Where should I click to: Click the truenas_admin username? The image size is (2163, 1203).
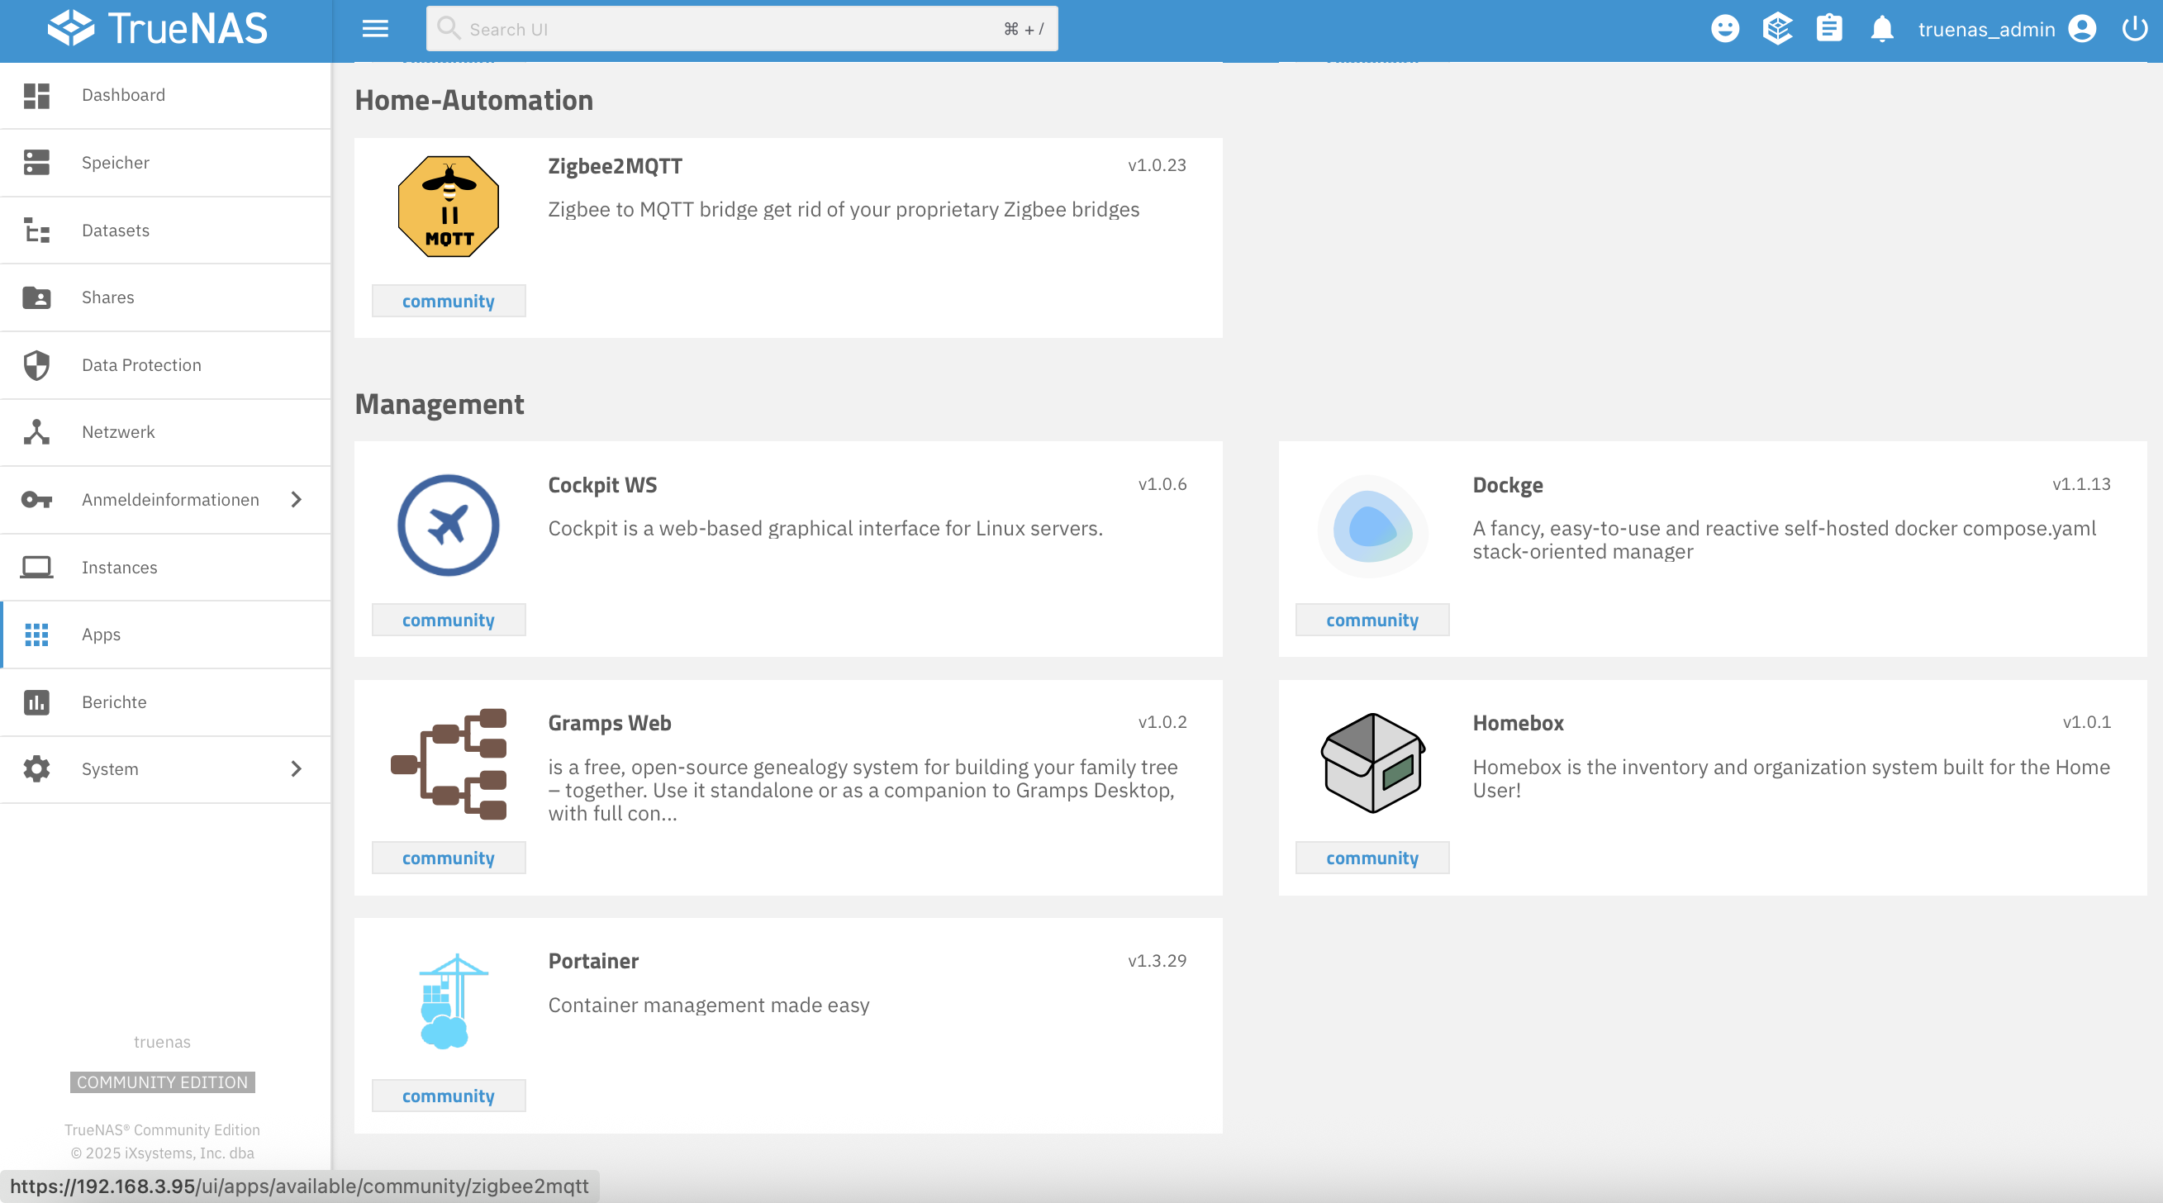tap(1986, 31)
